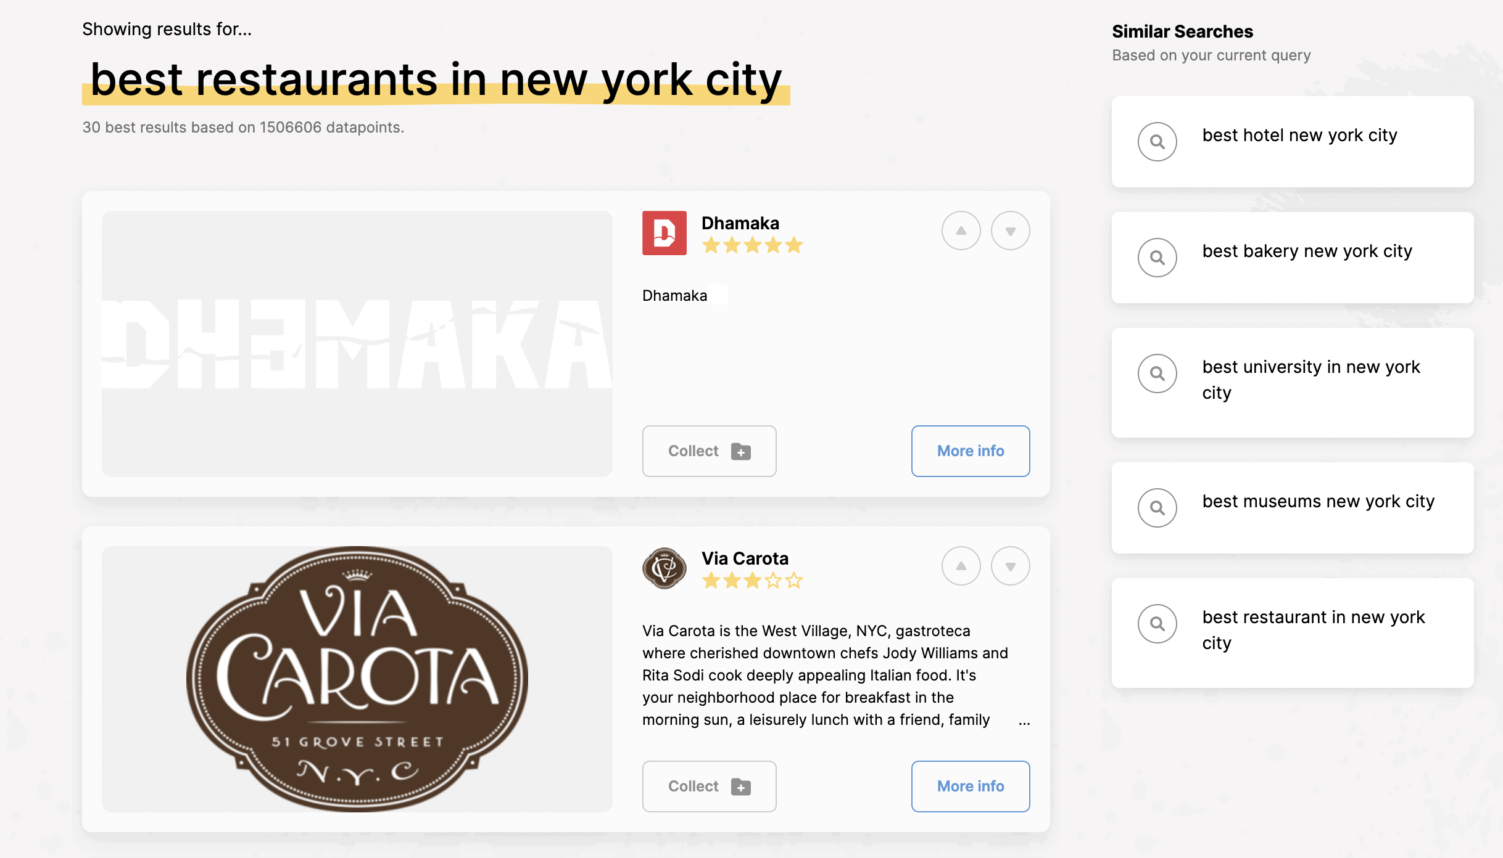Toggle the Collect button on Dhamaka

(709, 449)
